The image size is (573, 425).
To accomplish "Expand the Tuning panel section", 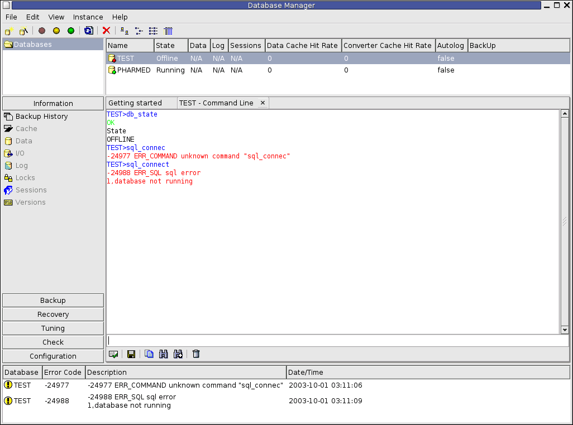I will [53, 328].
